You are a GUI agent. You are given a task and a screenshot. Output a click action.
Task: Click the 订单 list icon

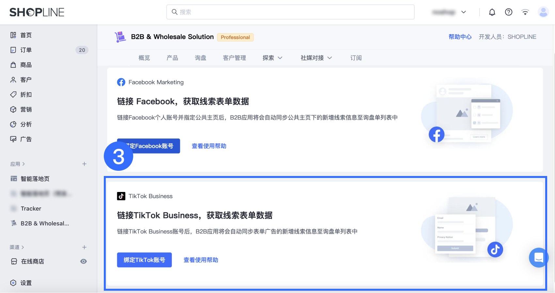coord(13,50)
